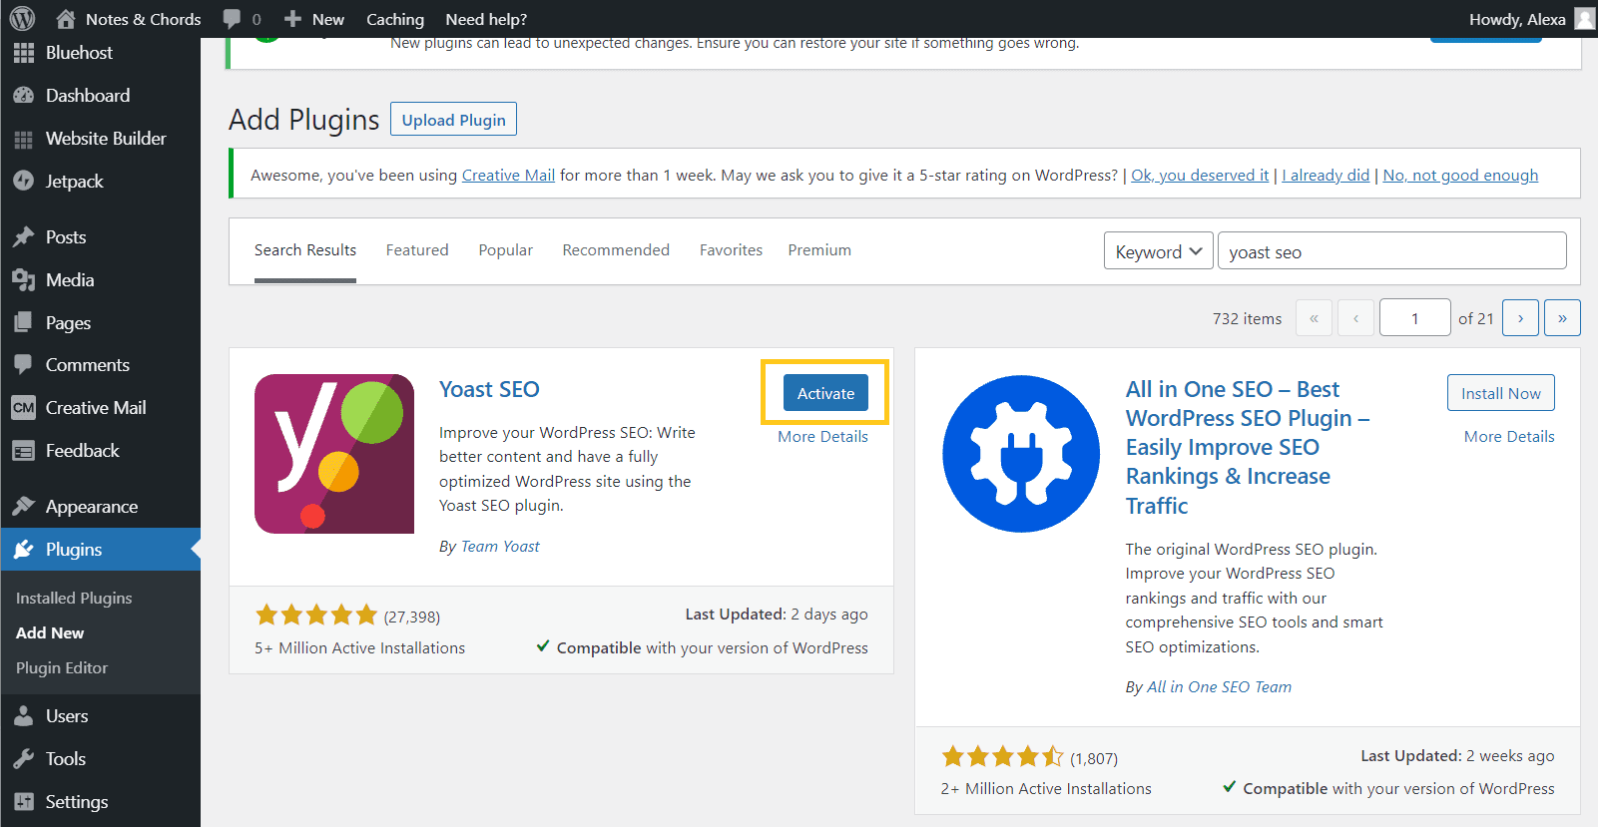Screen dimensions: 1598x827
Task: Open the Caching admin bar menu
Action: click(x=395, y=19)
